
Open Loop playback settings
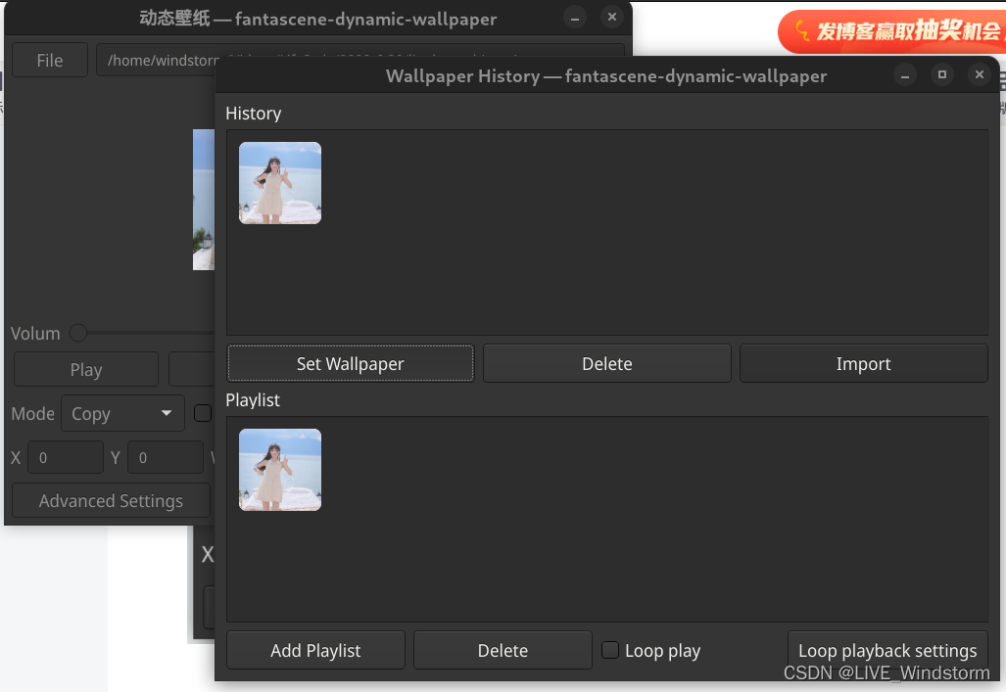pyautogui.click(x=886, y=649)
